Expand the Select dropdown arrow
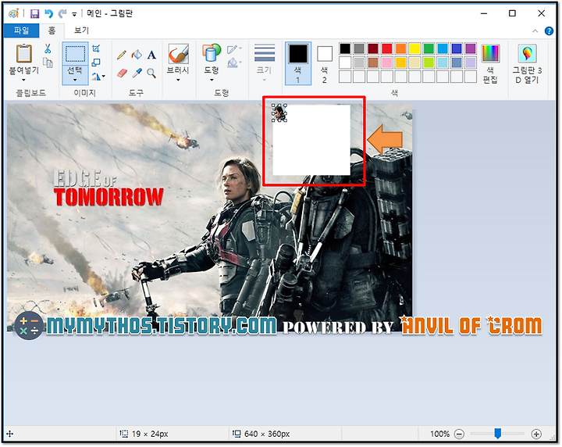562x447 pixels. [x=75, y=80]
